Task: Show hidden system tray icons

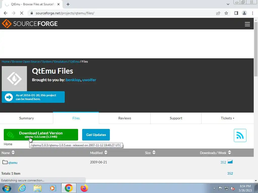Action: click(214, 188)
